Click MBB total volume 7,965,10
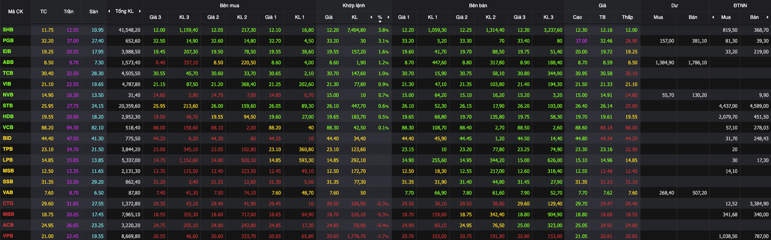Viewport: 771px width, 240px height. tap(131, 215)
